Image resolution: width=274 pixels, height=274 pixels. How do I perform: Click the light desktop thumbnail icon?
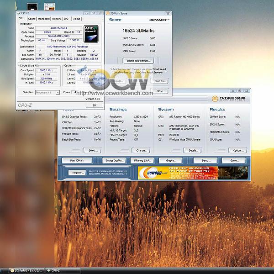click(49, 7)
